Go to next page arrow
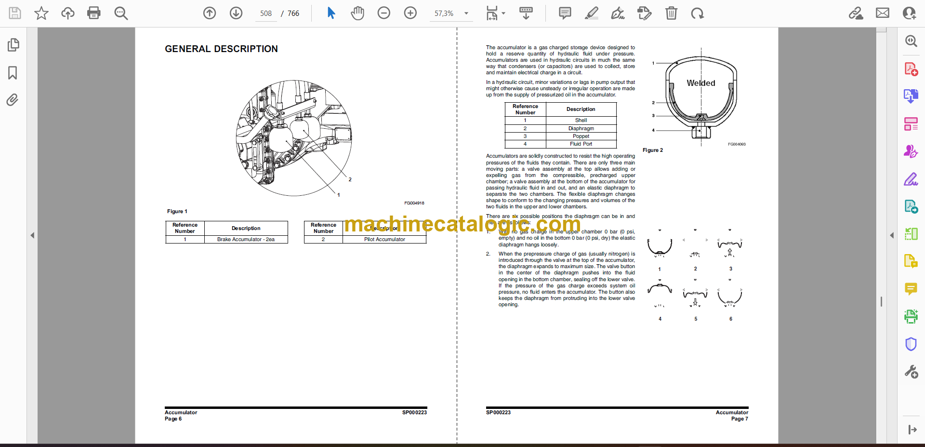Viewport: 925px width, 447px height. pyautogui.click(x=236, y=13)
